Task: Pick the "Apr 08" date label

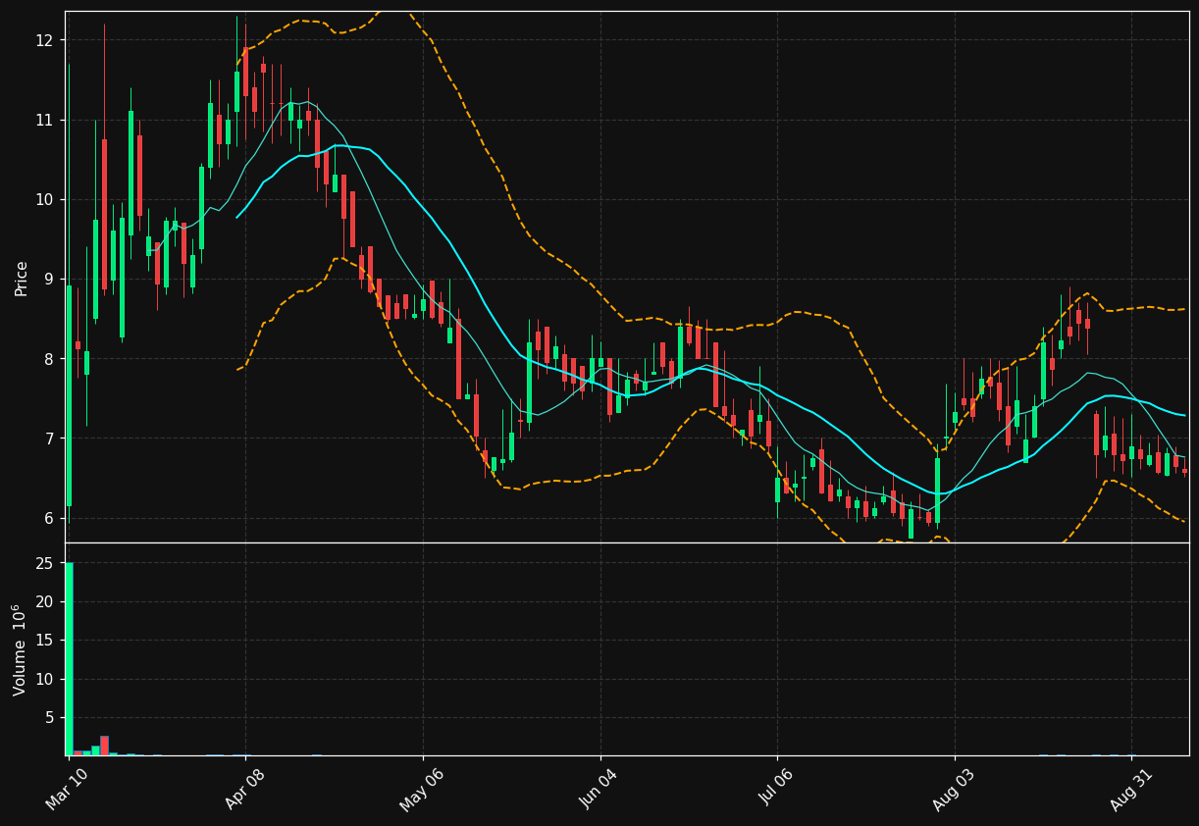Action: point(245,790)
